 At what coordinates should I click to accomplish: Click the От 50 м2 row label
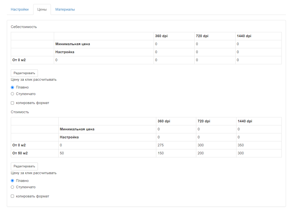pyautogui.click(x=20, y=153)
